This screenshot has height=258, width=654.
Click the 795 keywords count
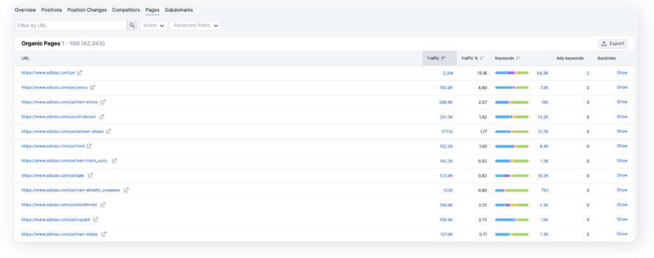click(x=544, y=190)
